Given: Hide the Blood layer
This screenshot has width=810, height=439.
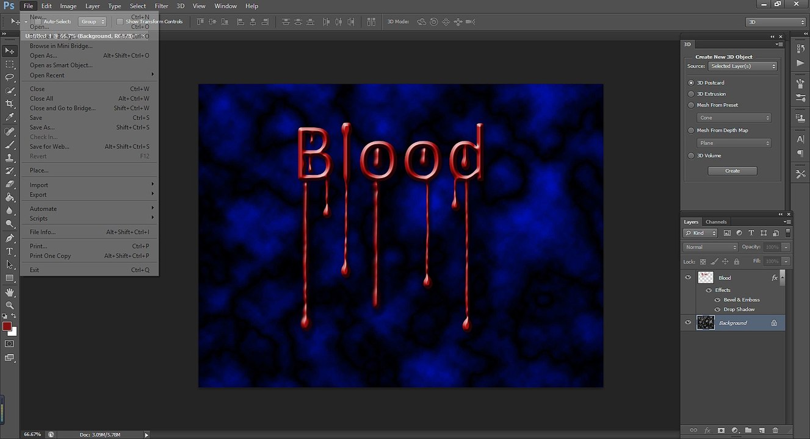Looking at the screenshot, I should [x=688, y=277].
